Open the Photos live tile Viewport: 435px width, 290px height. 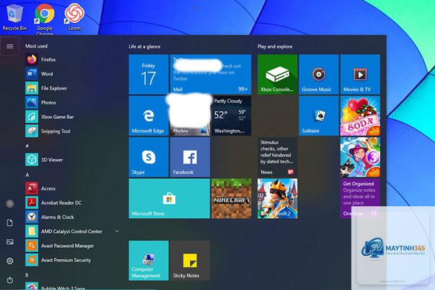[x=190, y=116]
